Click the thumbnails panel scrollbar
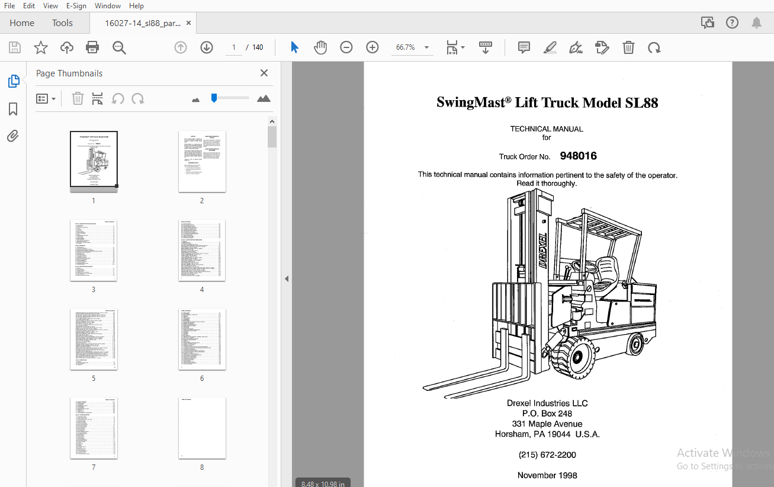This screenshot has width=774, height=487. (272, 137)
